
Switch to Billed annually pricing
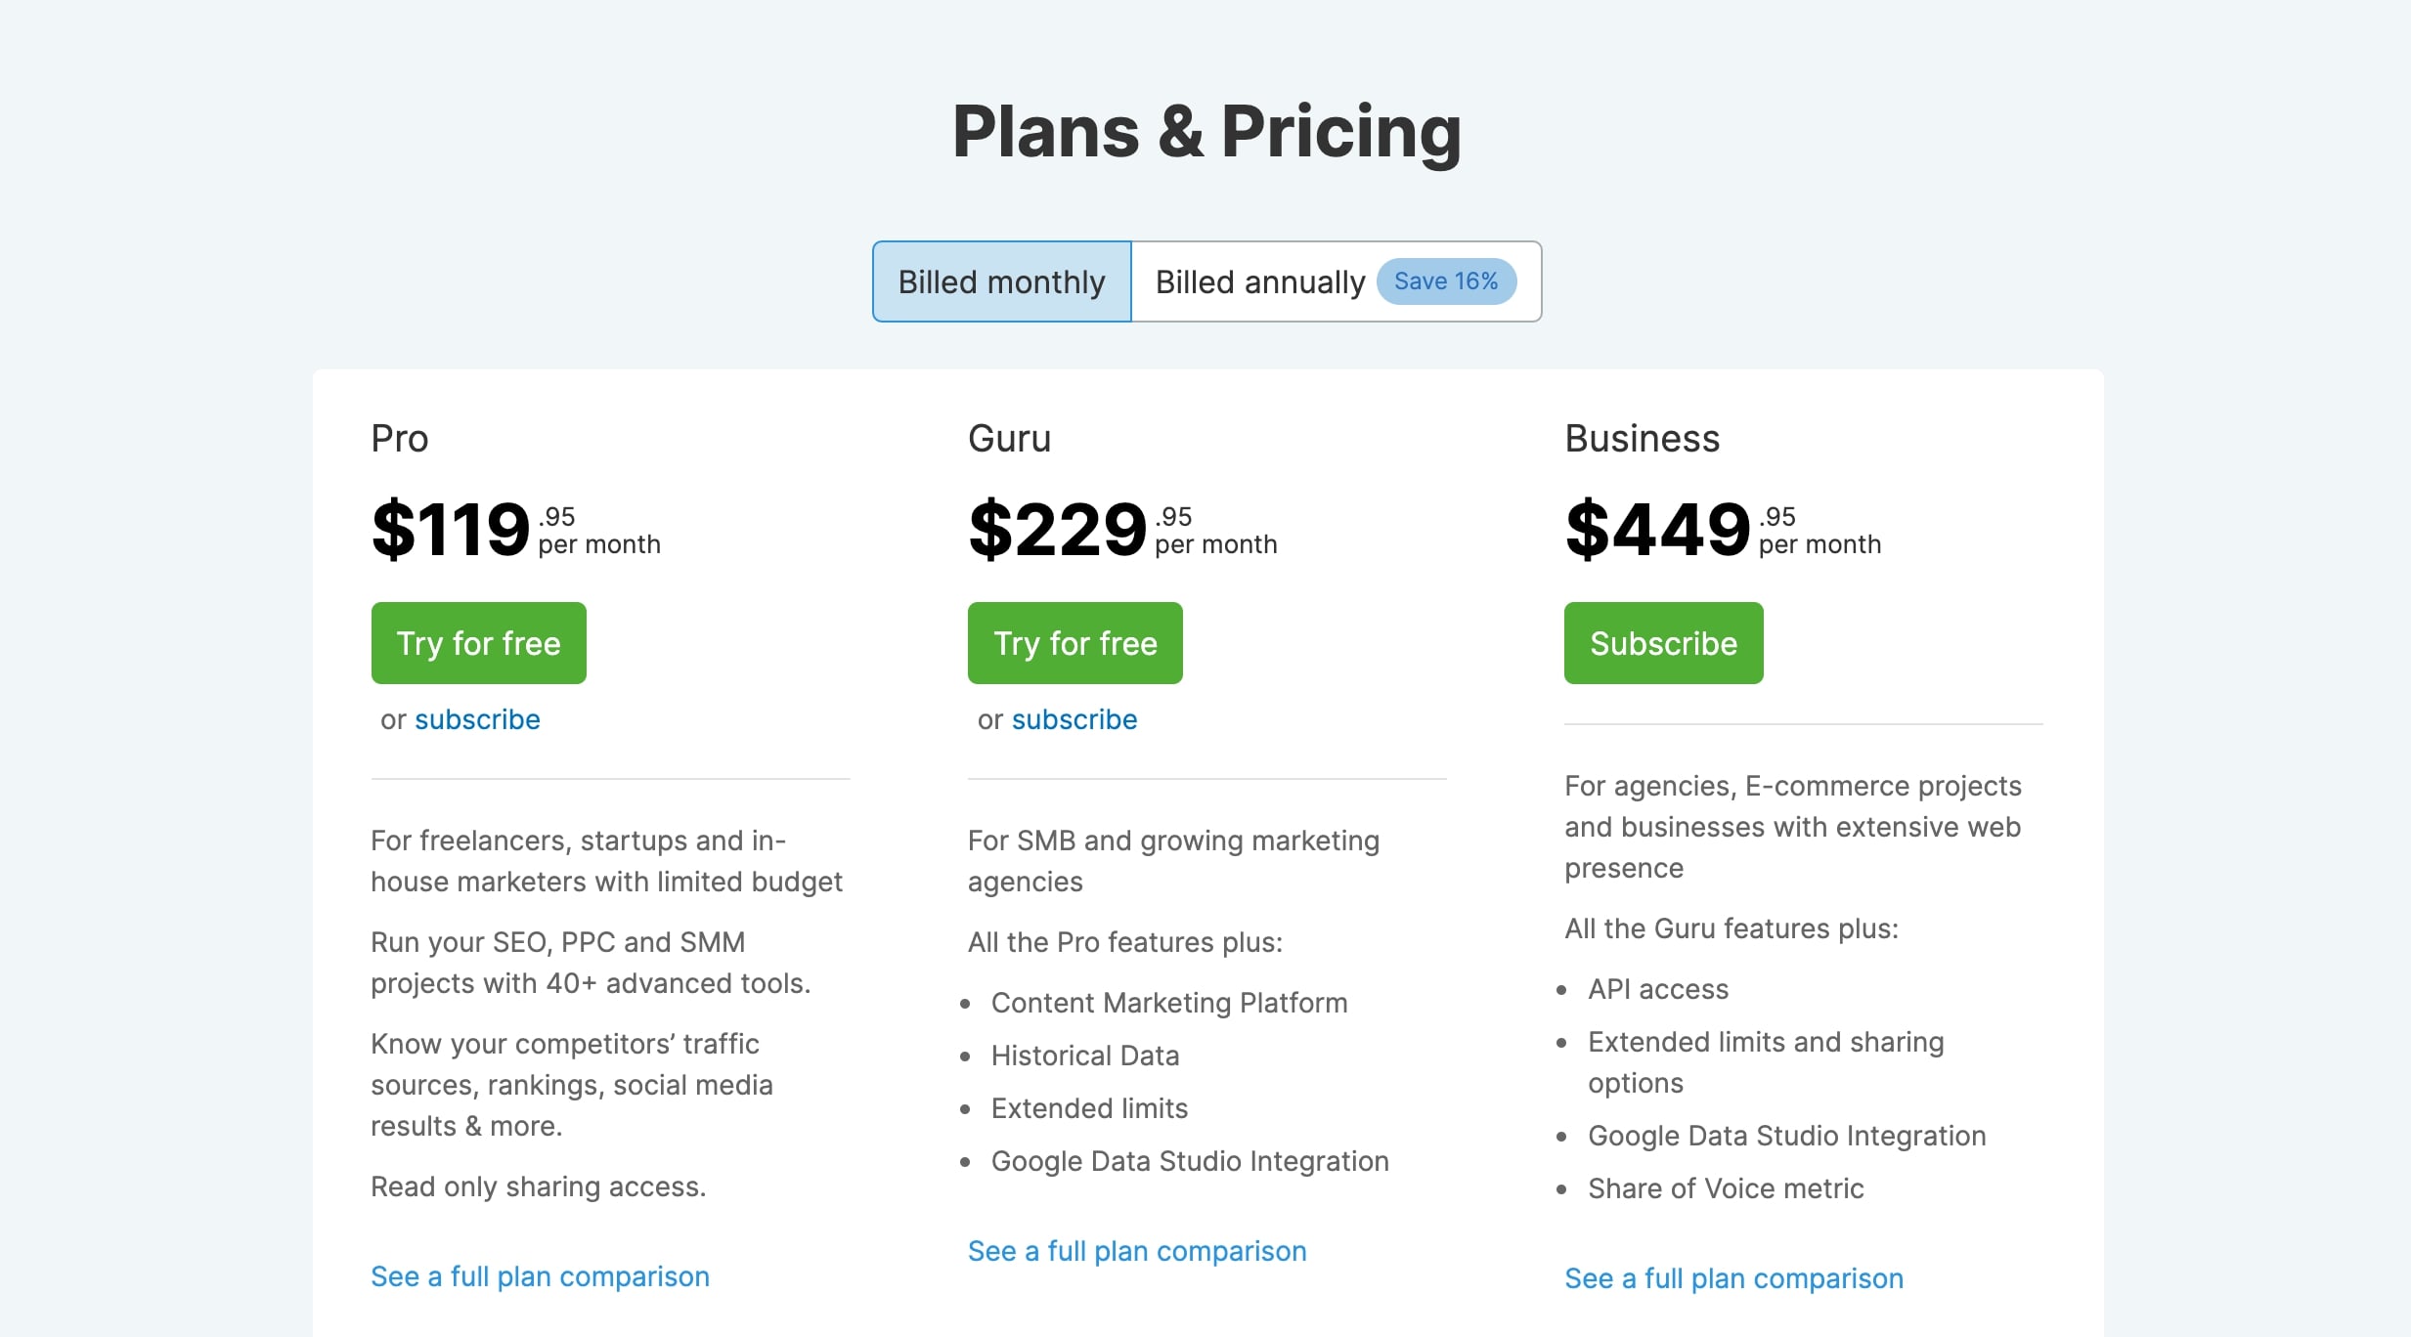tap(1259, 281)
